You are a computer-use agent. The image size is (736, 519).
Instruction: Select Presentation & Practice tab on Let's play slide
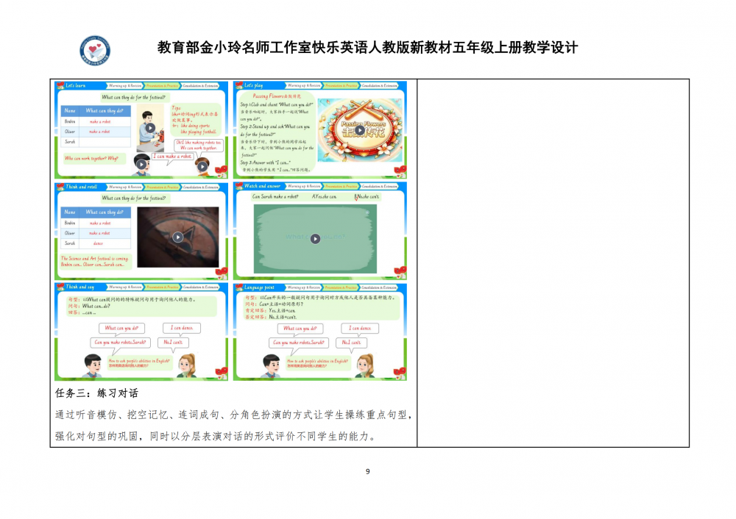(341, 86)
